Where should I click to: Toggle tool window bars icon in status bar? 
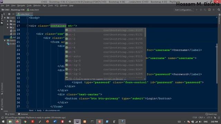[2, 117]
